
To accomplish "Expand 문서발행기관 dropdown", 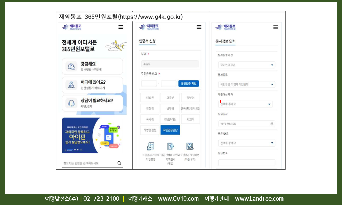I will [246, 65].
